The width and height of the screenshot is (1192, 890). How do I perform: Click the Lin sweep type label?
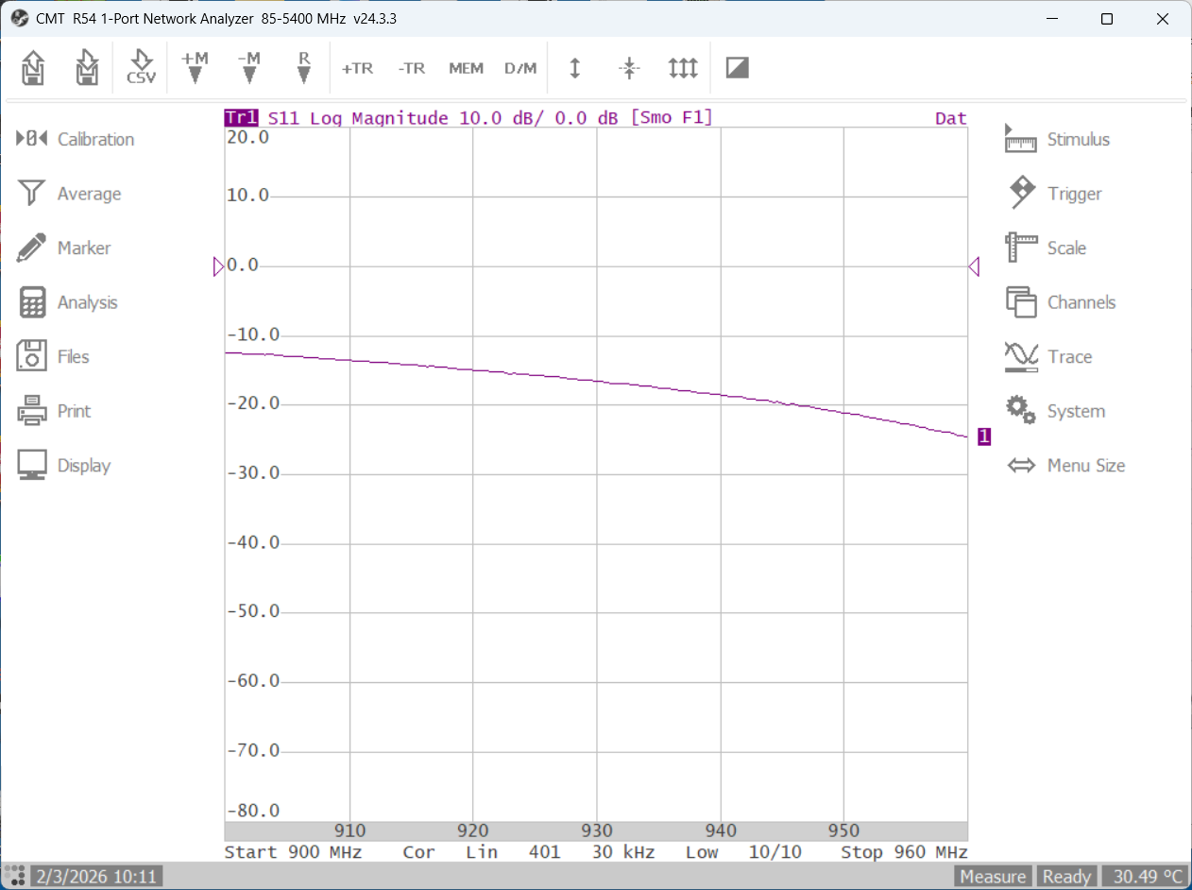click(x=482, y=852)
